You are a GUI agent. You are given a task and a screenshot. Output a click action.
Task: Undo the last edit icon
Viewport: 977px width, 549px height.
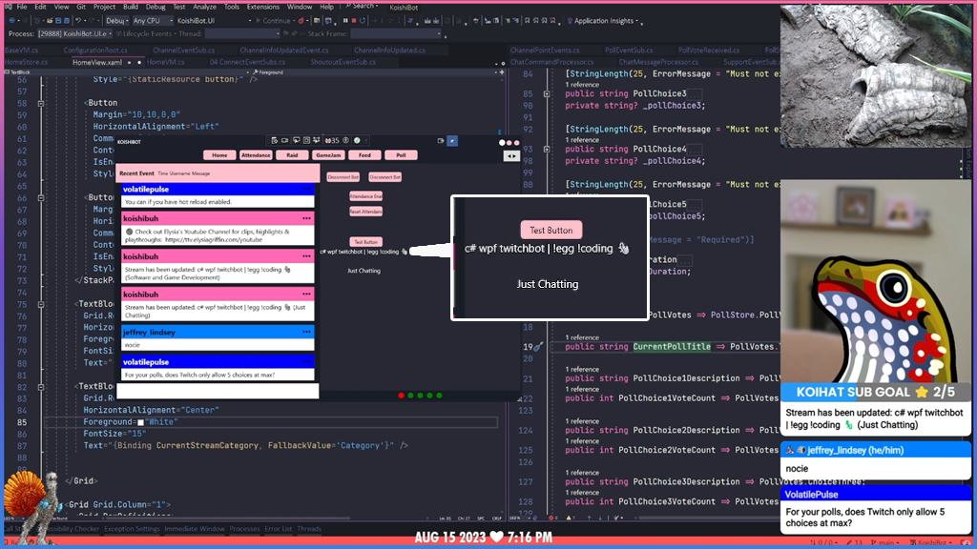click(78, 21)
